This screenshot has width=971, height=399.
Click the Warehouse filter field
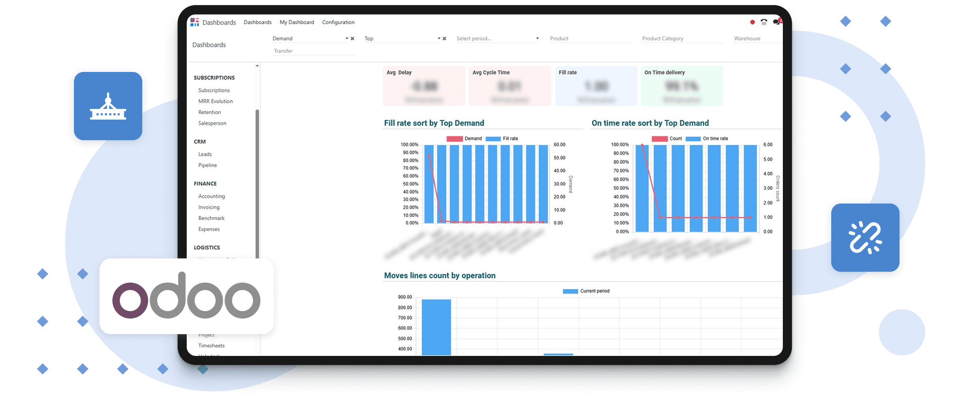click(x=757, y=39)
